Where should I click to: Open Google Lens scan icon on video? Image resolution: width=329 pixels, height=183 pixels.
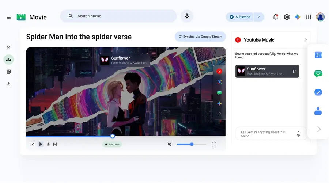219,82
